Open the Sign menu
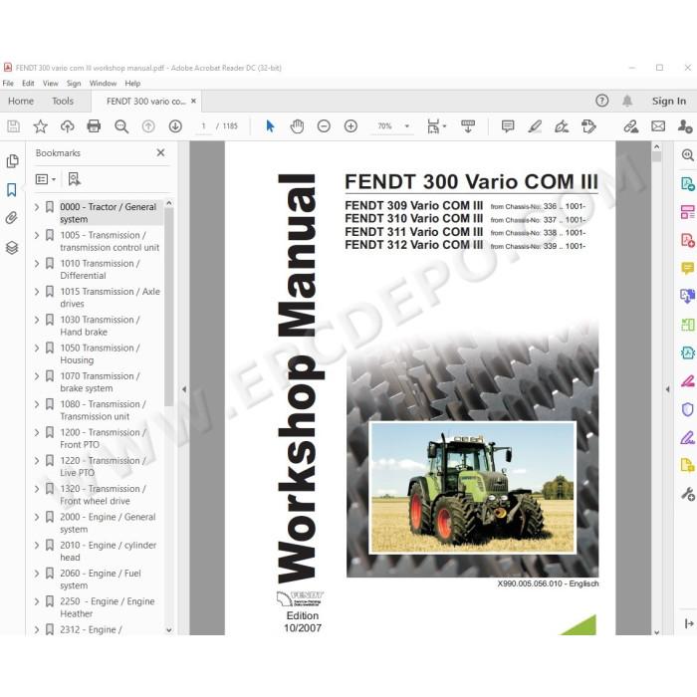The image size is (697, 697). pos(74,83)
